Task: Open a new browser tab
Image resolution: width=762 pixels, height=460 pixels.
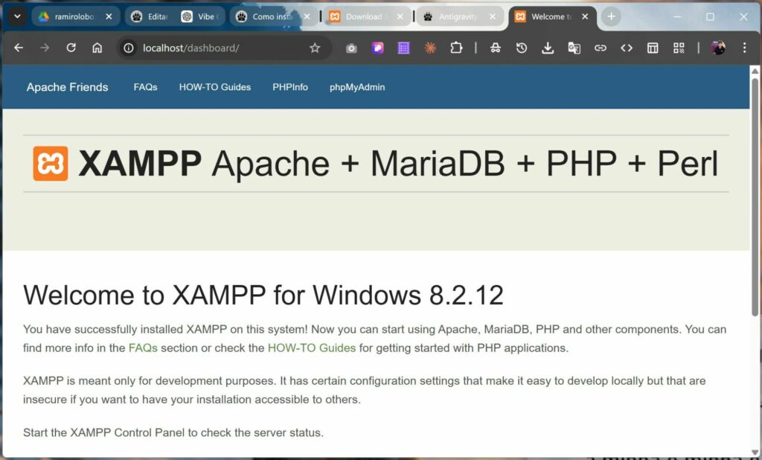Action: click(x=611, y=16)
